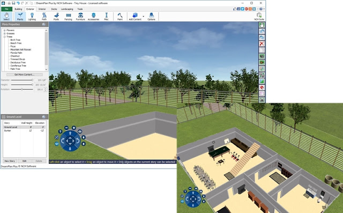Activate the Paint tool
Viewport: 343px width, 213px height.
(120, 17)
